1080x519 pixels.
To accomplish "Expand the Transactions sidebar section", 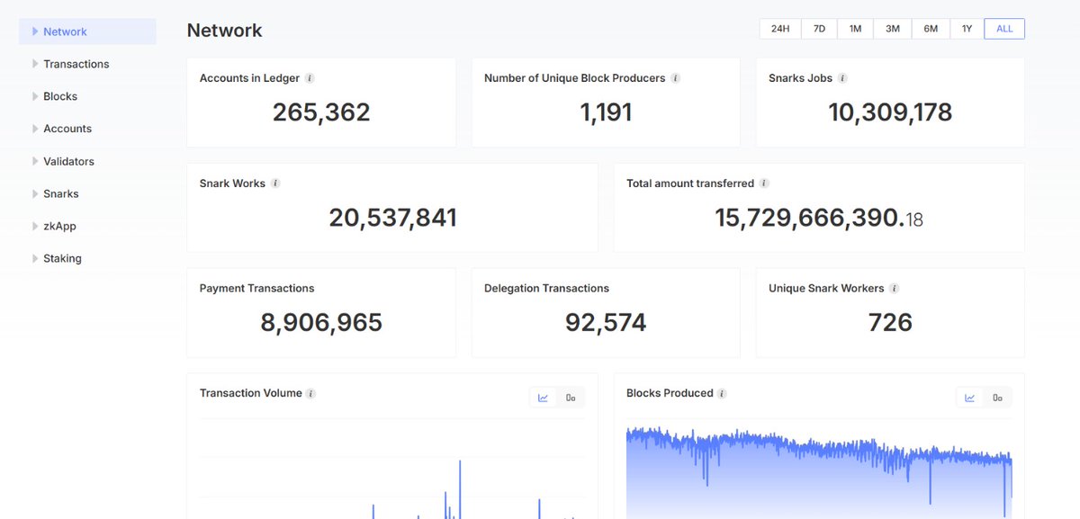I will pyautogui.click(x=76, y=64).
